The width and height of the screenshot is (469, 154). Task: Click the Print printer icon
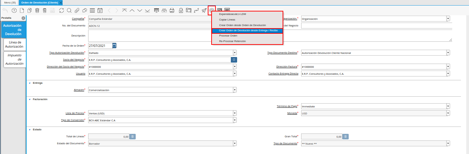(x=172, y=10)
